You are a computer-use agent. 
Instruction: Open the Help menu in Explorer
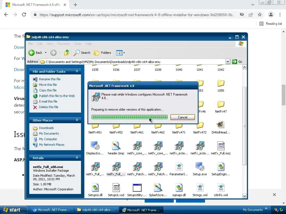tap(89, 44)
